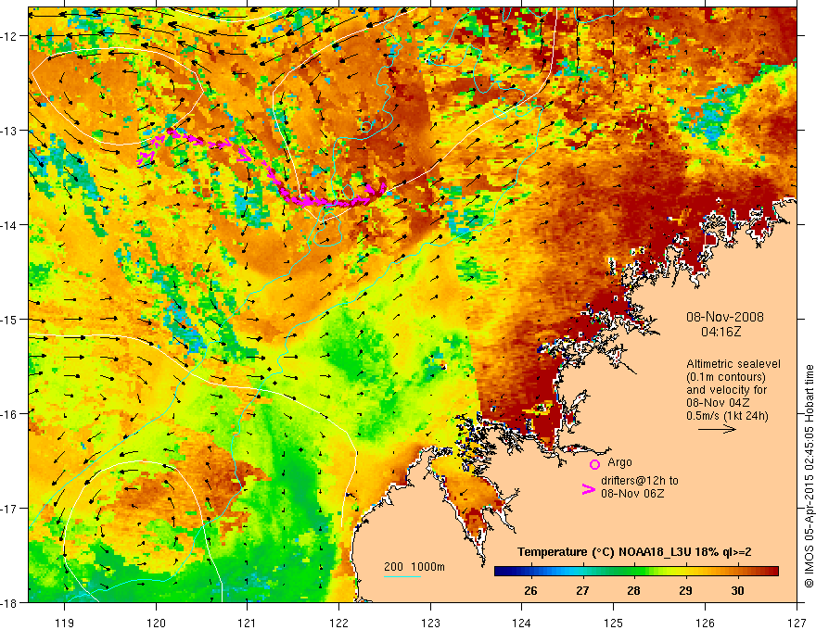Click the magenta drifter arrow legend symbol

pyautogui.click(x=588, y=489)
